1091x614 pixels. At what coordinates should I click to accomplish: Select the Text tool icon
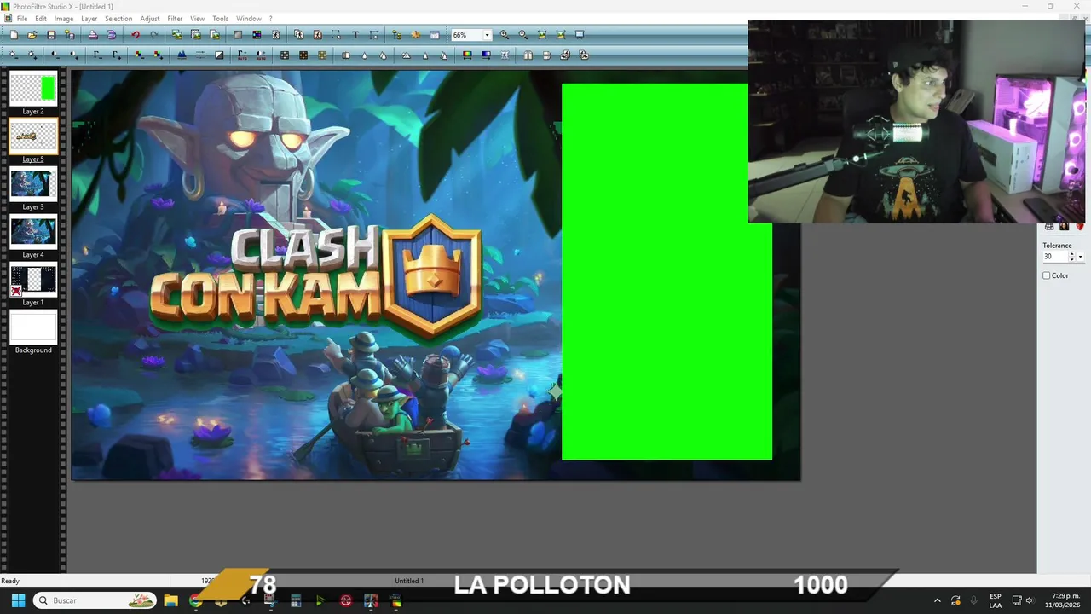pyautogui.click(x=355, y=35)
